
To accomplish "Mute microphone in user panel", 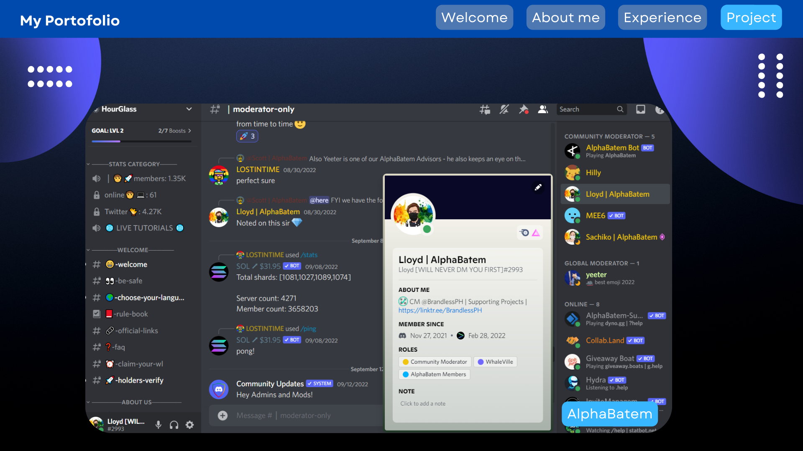I will [158, 425].
